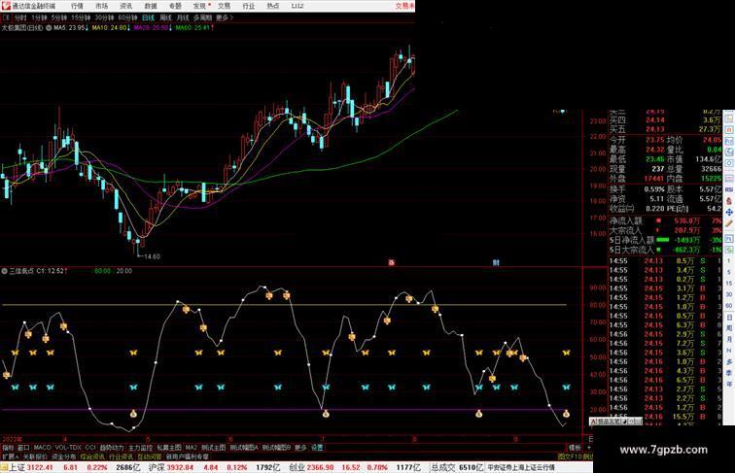Screen dimensions: 735x473
Task: Open the 发现 menu
Action: coord(199,6)
